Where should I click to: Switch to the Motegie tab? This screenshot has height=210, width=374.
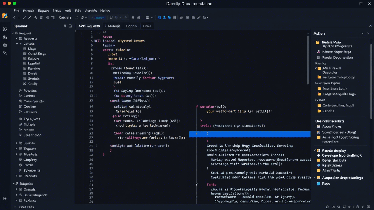pyautogui.click(x=114, y=26)
